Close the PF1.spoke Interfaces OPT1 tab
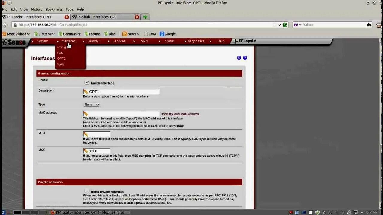This screenshot has height=215, width=383. (x=67, y=17)
